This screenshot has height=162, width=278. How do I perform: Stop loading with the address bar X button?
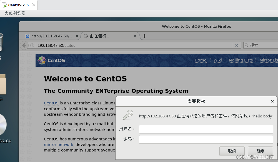[237, 45]
